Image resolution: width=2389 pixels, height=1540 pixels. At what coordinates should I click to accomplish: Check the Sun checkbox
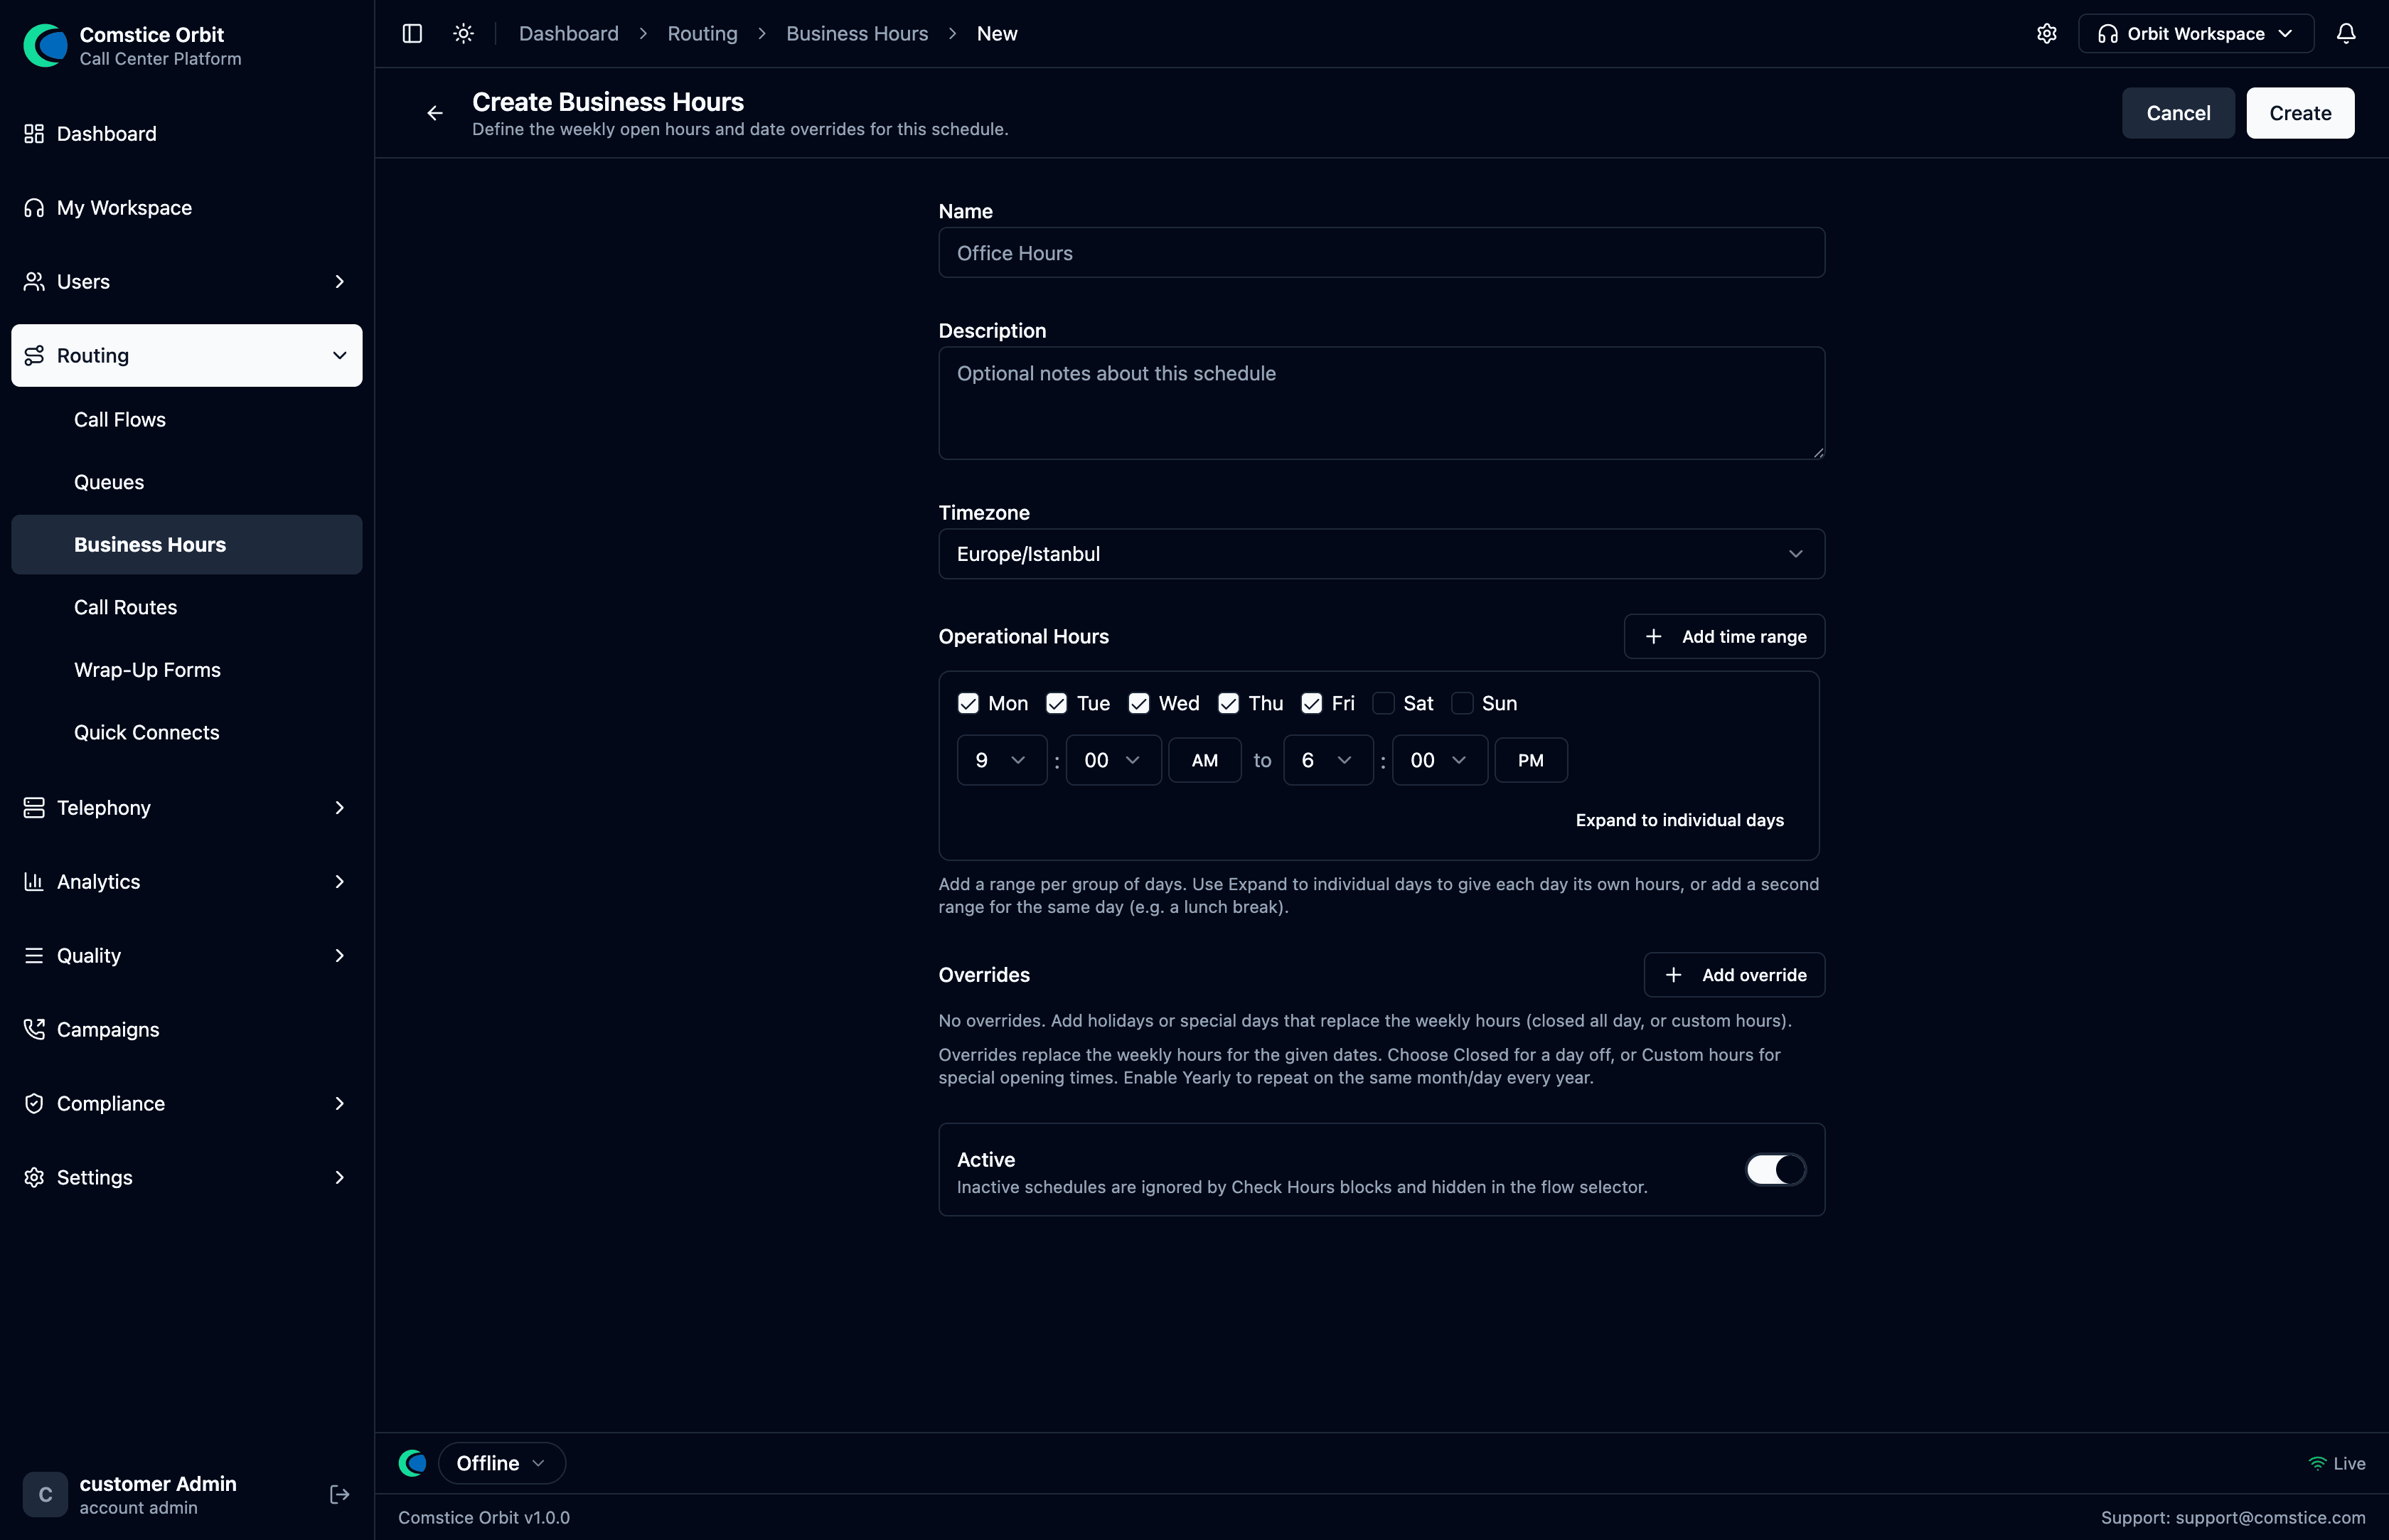[1462, 703]
